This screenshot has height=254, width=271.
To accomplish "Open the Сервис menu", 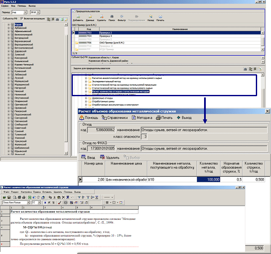I will (4, 6).
